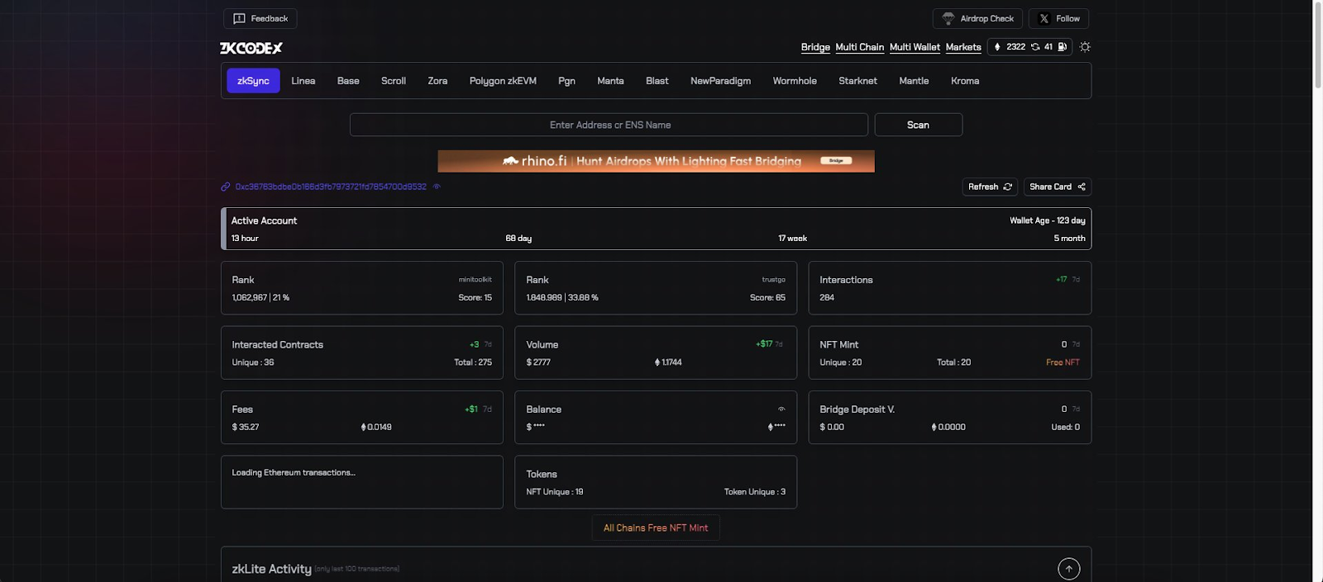Viewport: 1323px width, 582px height.
Task: Click the Follow button
Action: [x=1058, y=18]
